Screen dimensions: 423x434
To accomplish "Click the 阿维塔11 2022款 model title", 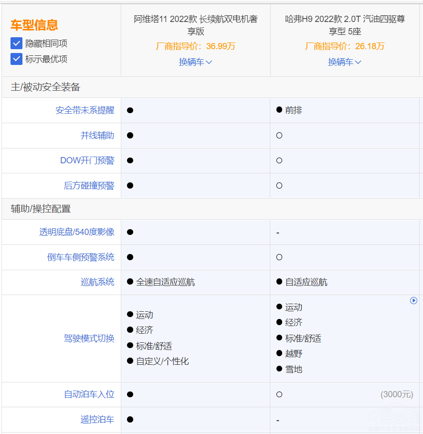I will pyautogui.click(x=195, y=25).
